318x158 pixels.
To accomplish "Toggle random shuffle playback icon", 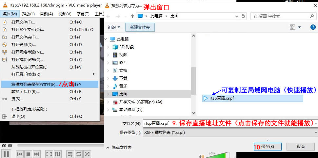I will [87, 154].
